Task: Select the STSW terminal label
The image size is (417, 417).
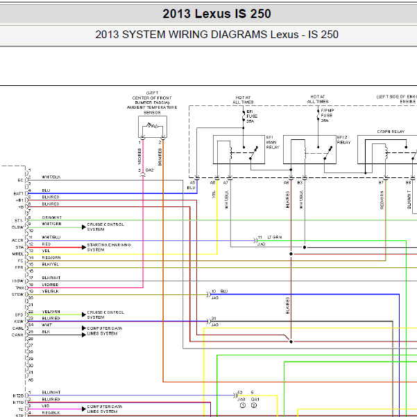Action: [17, 294]
